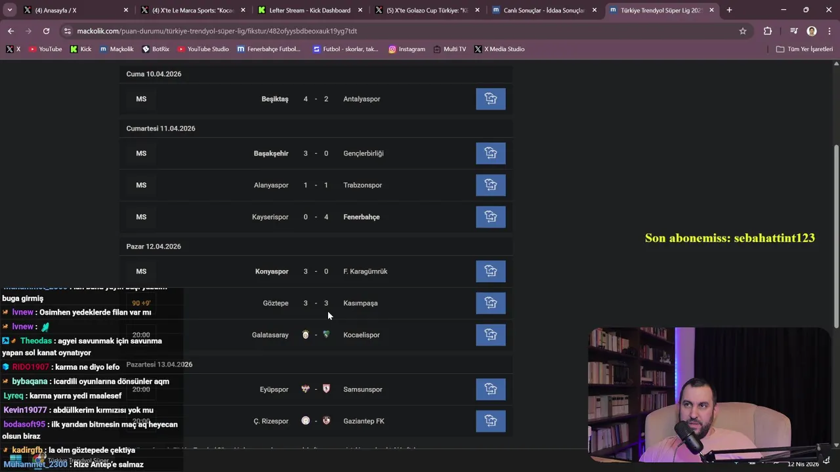Switch to Lefter Stream Kick Dashboard tab
Image resolution: width=840 pixels, height=472 pixels.
coord(310,10)
